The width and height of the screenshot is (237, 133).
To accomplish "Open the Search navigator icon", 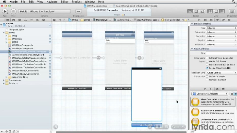I will [x=20, y=20].
